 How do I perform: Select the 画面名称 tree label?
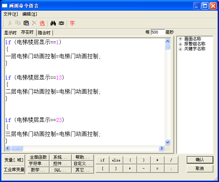tap(193, 39)
